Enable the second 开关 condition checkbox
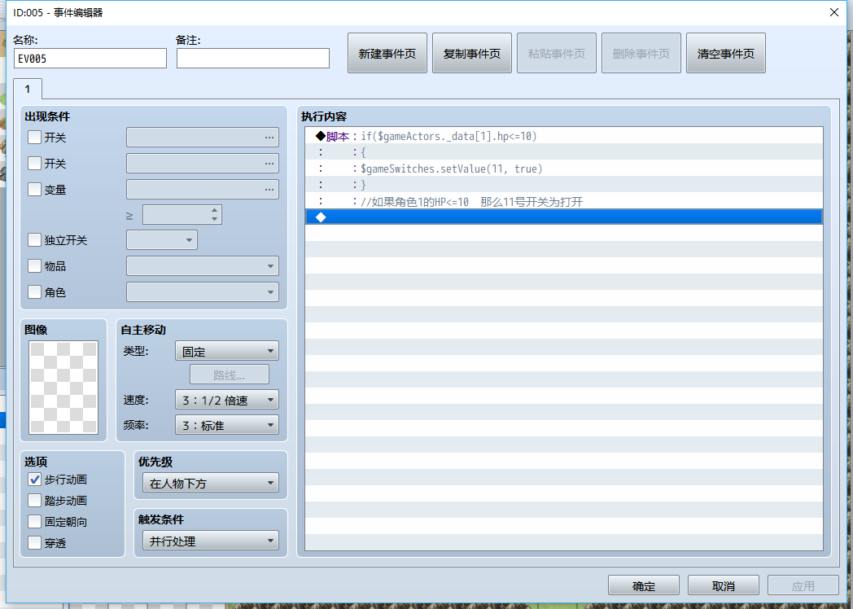 tap(34, 164)
